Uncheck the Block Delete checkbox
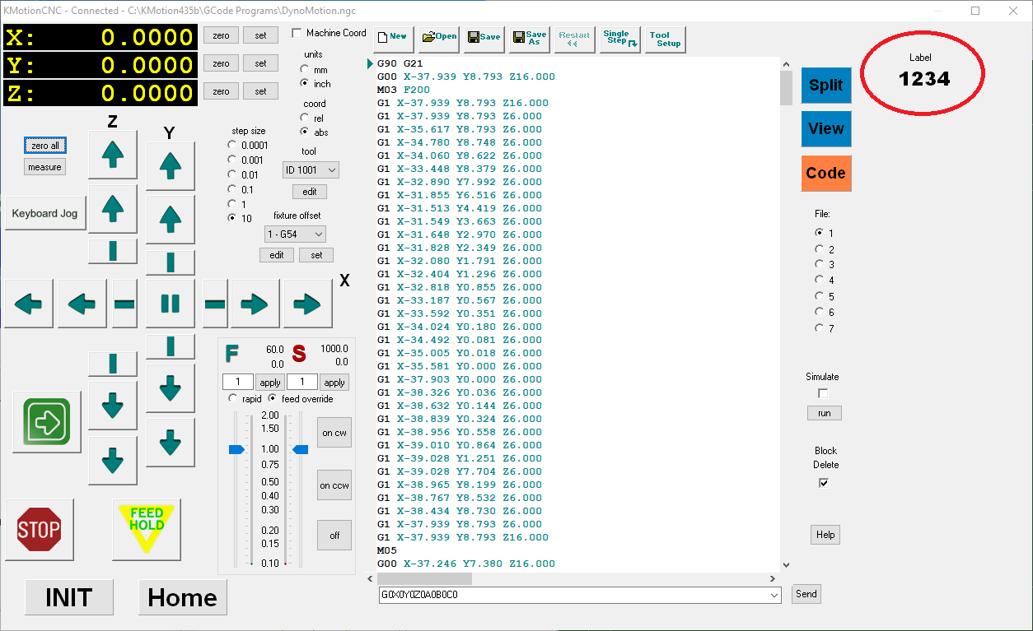This screenshot has height=631, width=1033. click(x=823, y=484)
